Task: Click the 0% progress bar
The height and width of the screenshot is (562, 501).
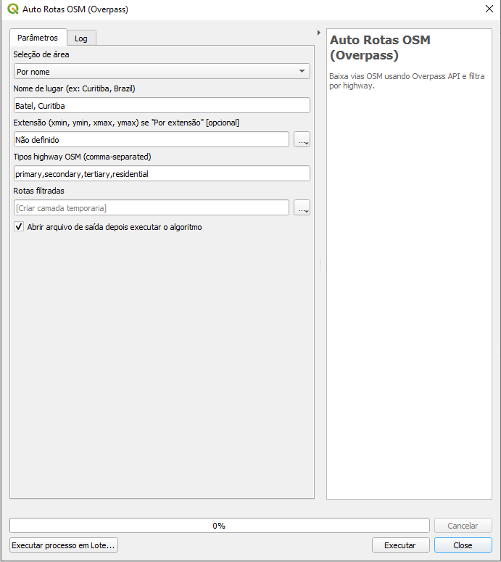Action: point(219,526)
